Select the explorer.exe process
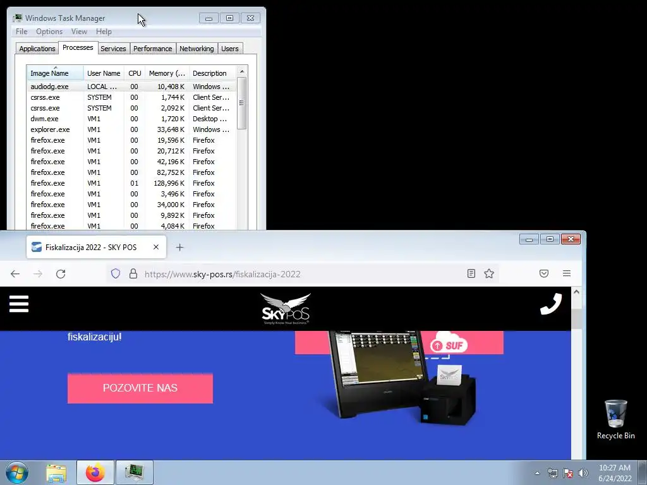The height and width of the screenshot is (485, 647). point(131,129)
